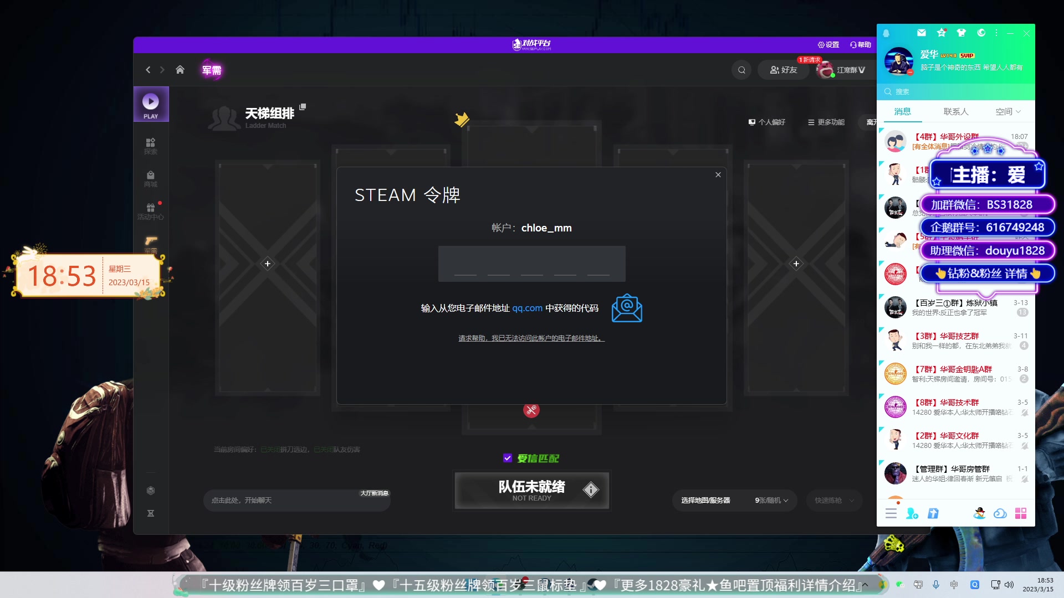The height and width of the screenshot is (598, 1064).
Task: Click the gun icon in left sidebar
Action: click(151, 242)
